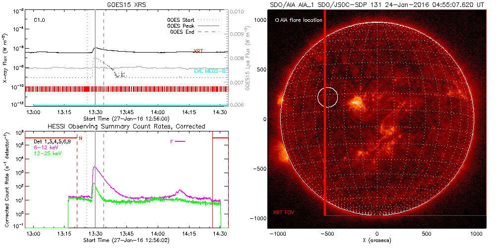Image resolution: width=496 pixels, height=248 pixels.
Task: Select the magenta F marker in HESSI plot
Action: click(x=177, y=141)
